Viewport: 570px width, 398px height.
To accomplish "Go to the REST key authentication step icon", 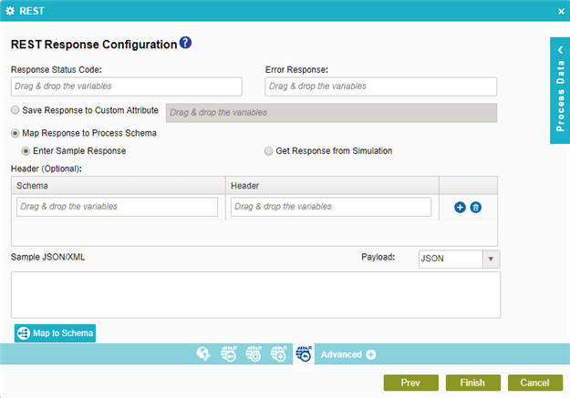I will click(x=229, y=353).
